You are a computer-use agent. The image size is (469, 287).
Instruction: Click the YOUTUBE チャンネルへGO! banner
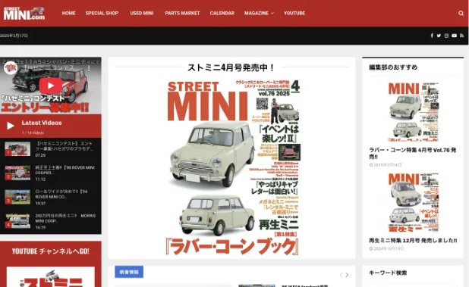tap(51, 251)
